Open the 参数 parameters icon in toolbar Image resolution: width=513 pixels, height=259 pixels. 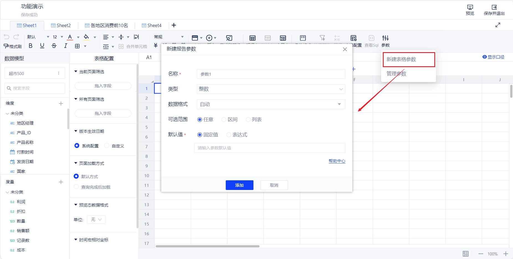pos(385,41)
